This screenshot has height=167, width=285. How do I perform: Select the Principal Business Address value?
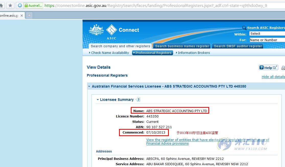click(x=185, y=159)
